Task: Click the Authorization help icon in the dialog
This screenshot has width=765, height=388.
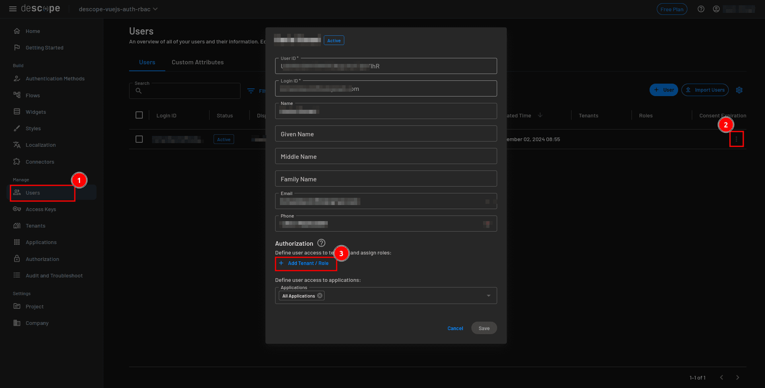Action: coord(321,243)
